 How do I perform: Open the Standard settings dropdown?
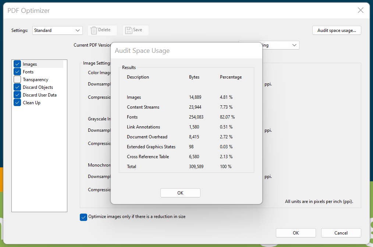[57, 30]
